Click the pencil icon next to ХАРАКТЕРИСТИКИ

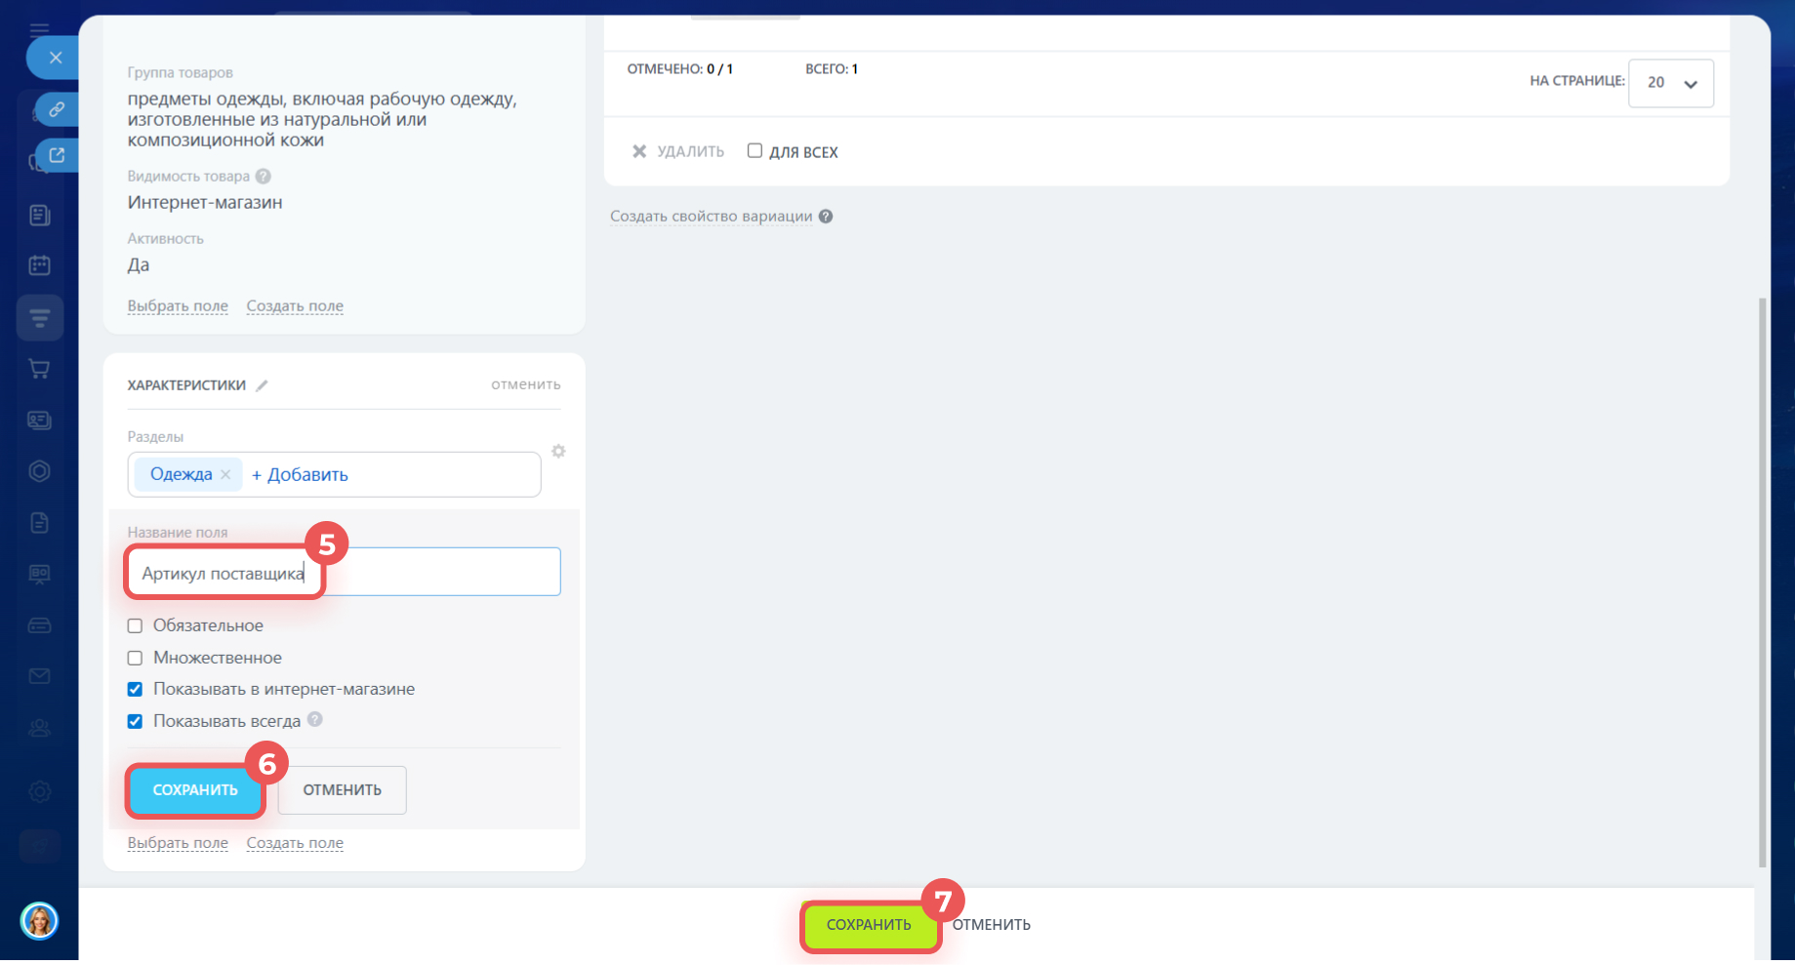coord(262,385)
